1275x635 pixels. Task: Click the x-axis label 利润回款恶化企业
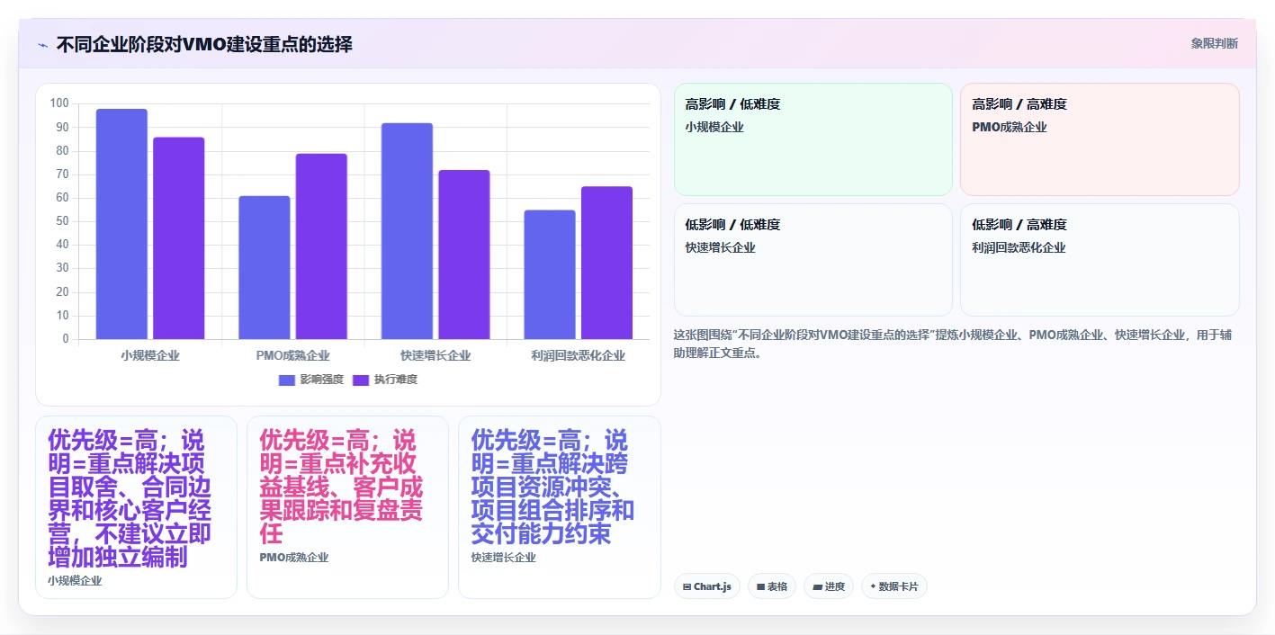579,355
